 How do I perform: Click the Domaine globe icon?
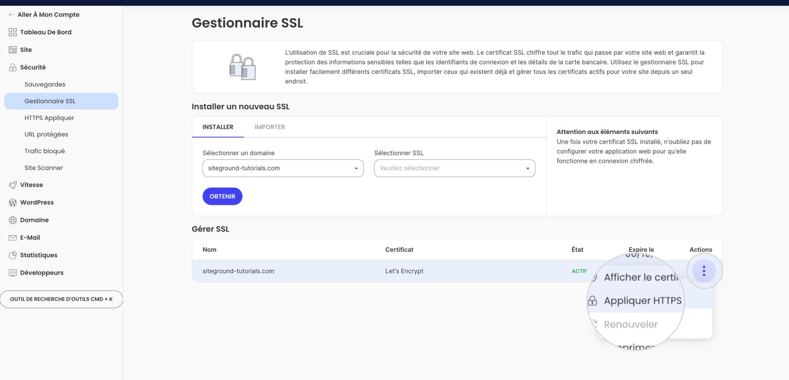coord(12,220)
